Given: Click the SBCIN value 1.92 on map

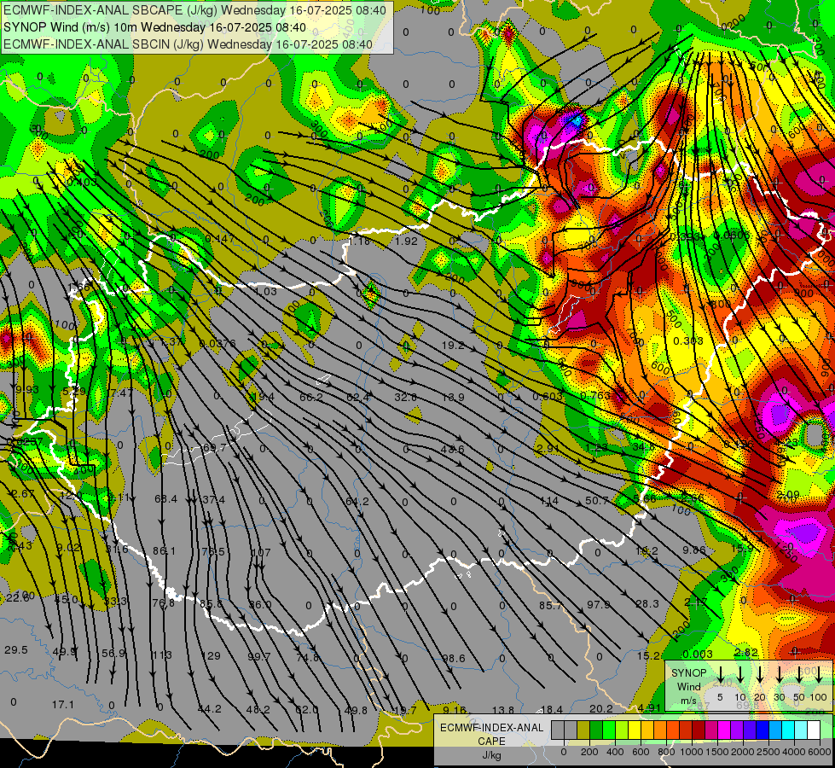Looking at the screenshot, I should click(x=406, y=241).
